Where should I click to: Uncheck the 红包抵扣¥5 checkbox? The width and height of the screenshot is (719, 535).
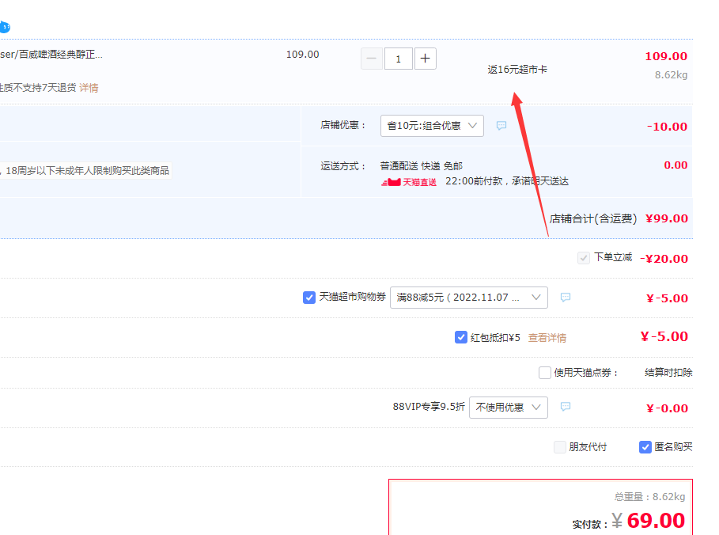(461, 337)
